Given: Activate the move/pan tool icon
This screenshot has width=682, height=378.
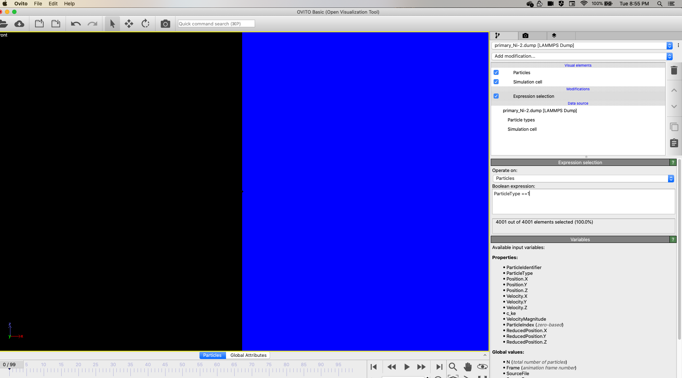Looking at the screenshot, I should point(129,24).
